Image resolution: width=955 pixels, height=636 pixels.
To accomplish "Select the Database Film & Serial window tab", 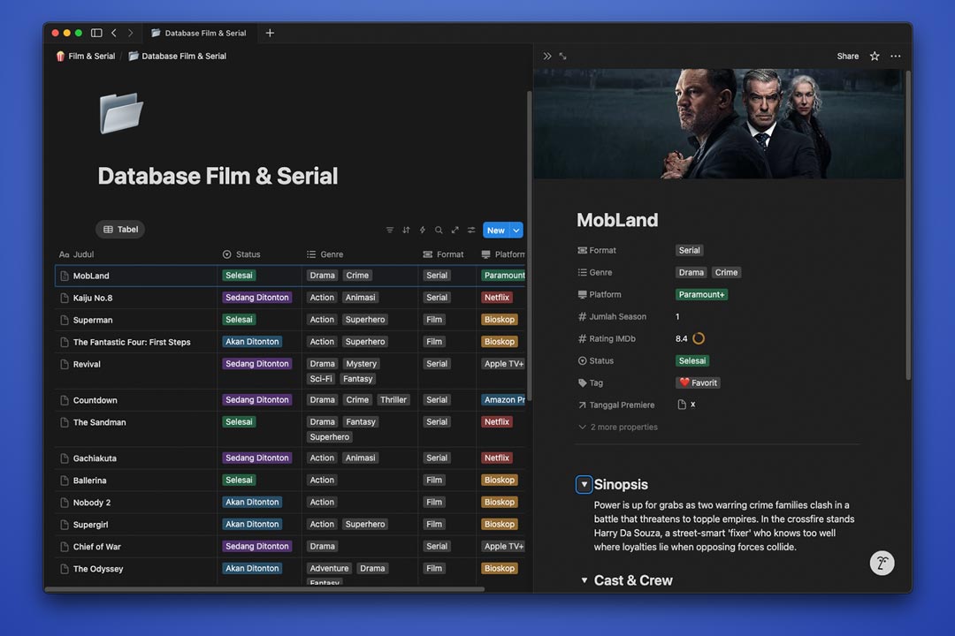I will [199, 33].
